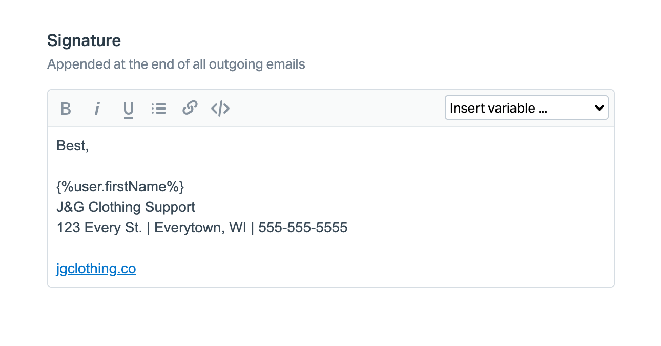Screen dimensions: 661x346
Task: Click the "Signature" section heading
Action: click(x=84, y=41)
